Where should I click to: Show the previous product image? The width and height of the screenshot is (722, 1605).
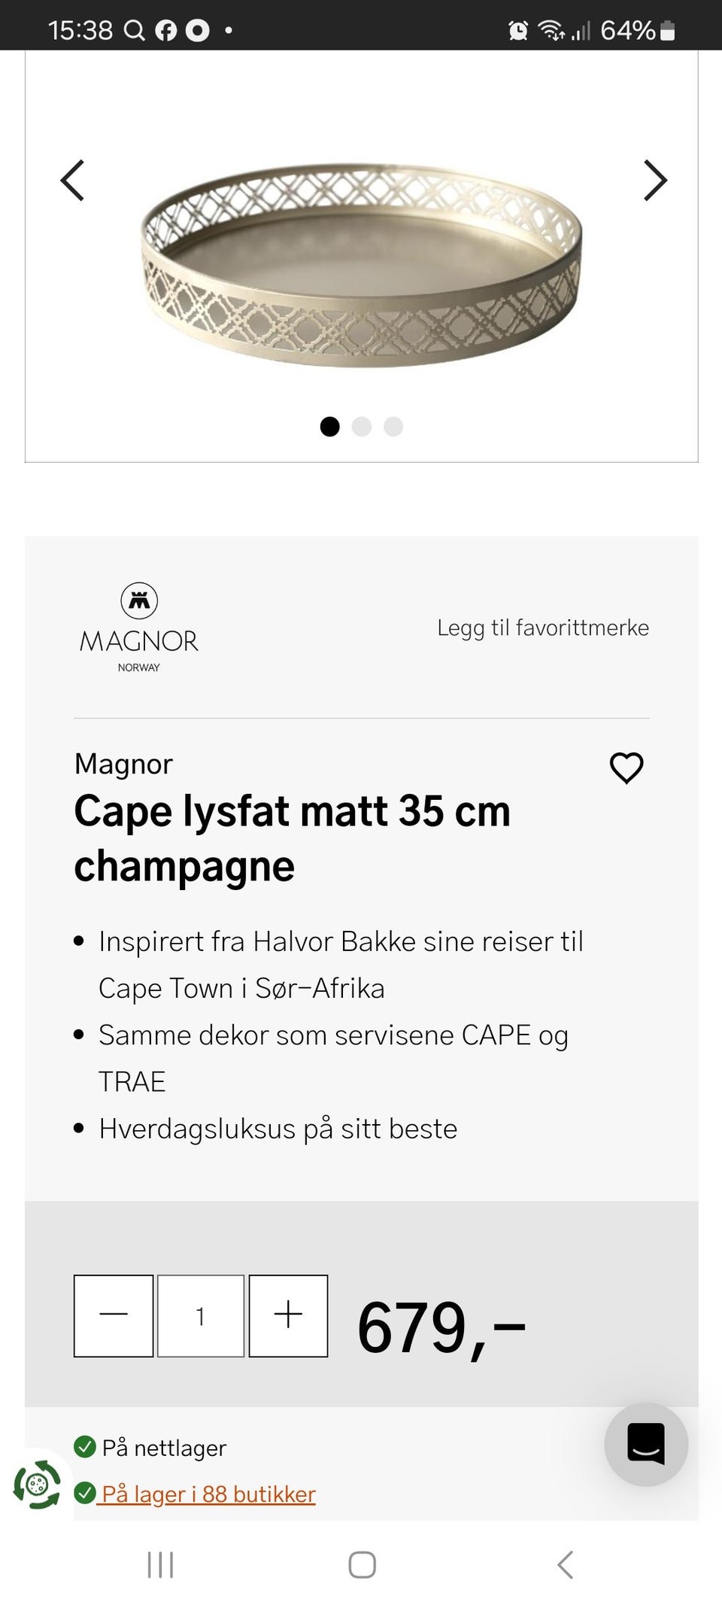click(72, 181)
